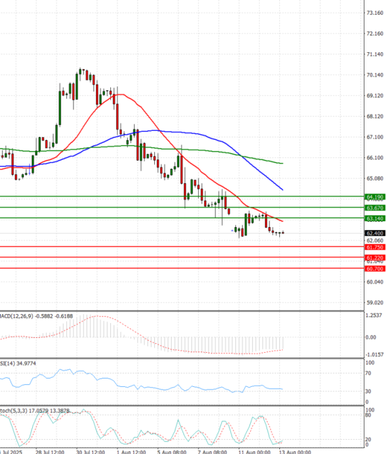This screenshot has height=454, width=387.
Task: Click the 1 Aug 12:00 time label
Action: click(131, 451)
